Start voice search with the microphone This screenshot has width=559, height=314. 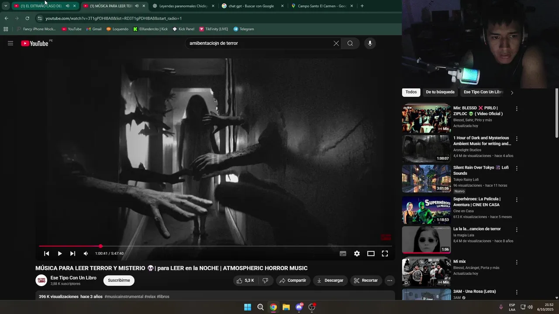(x=370, y=43)
